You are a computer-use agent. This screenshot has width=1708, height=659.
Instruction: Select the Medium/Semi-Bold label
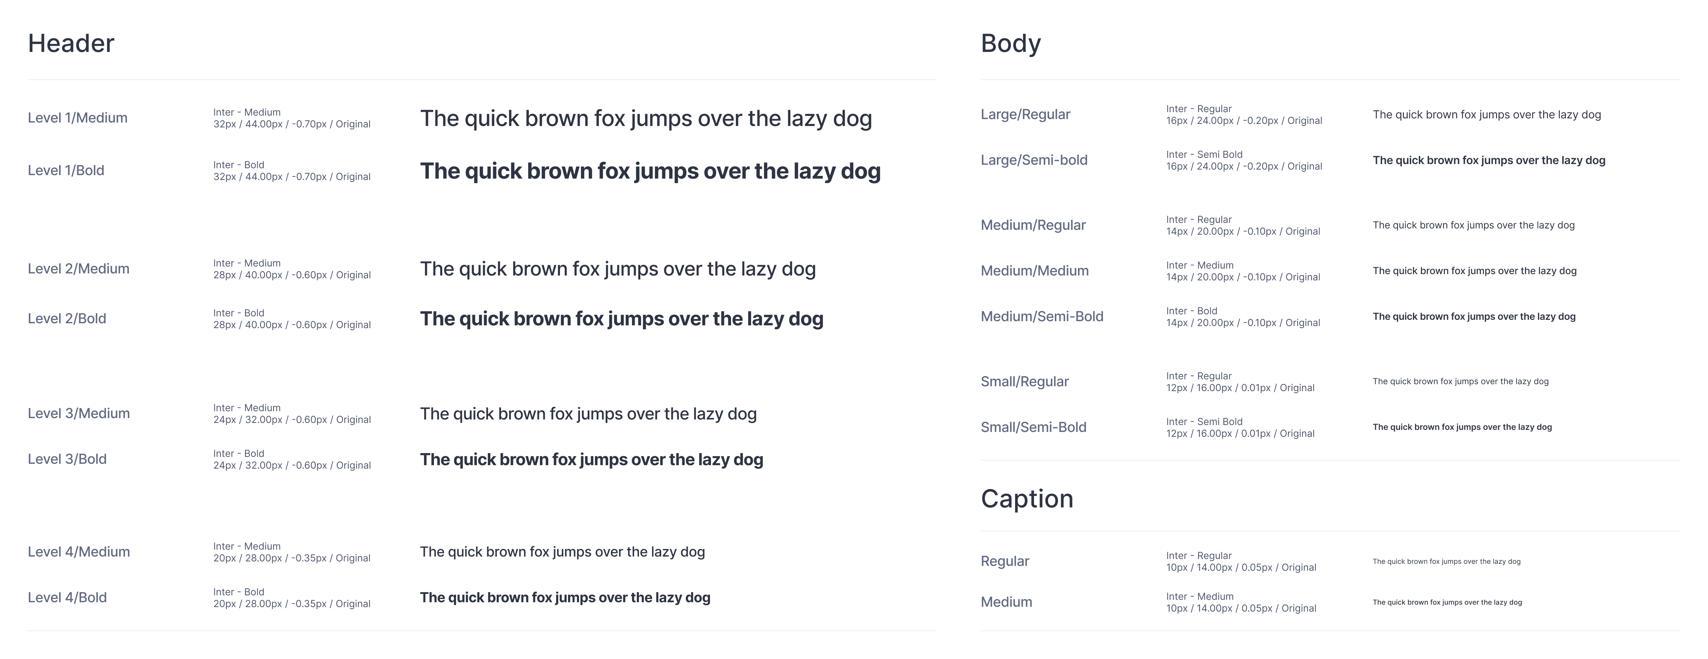click(1042, 316)
